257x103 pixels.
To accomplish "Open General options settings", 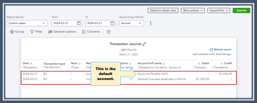I will click(x=62, y=32).
